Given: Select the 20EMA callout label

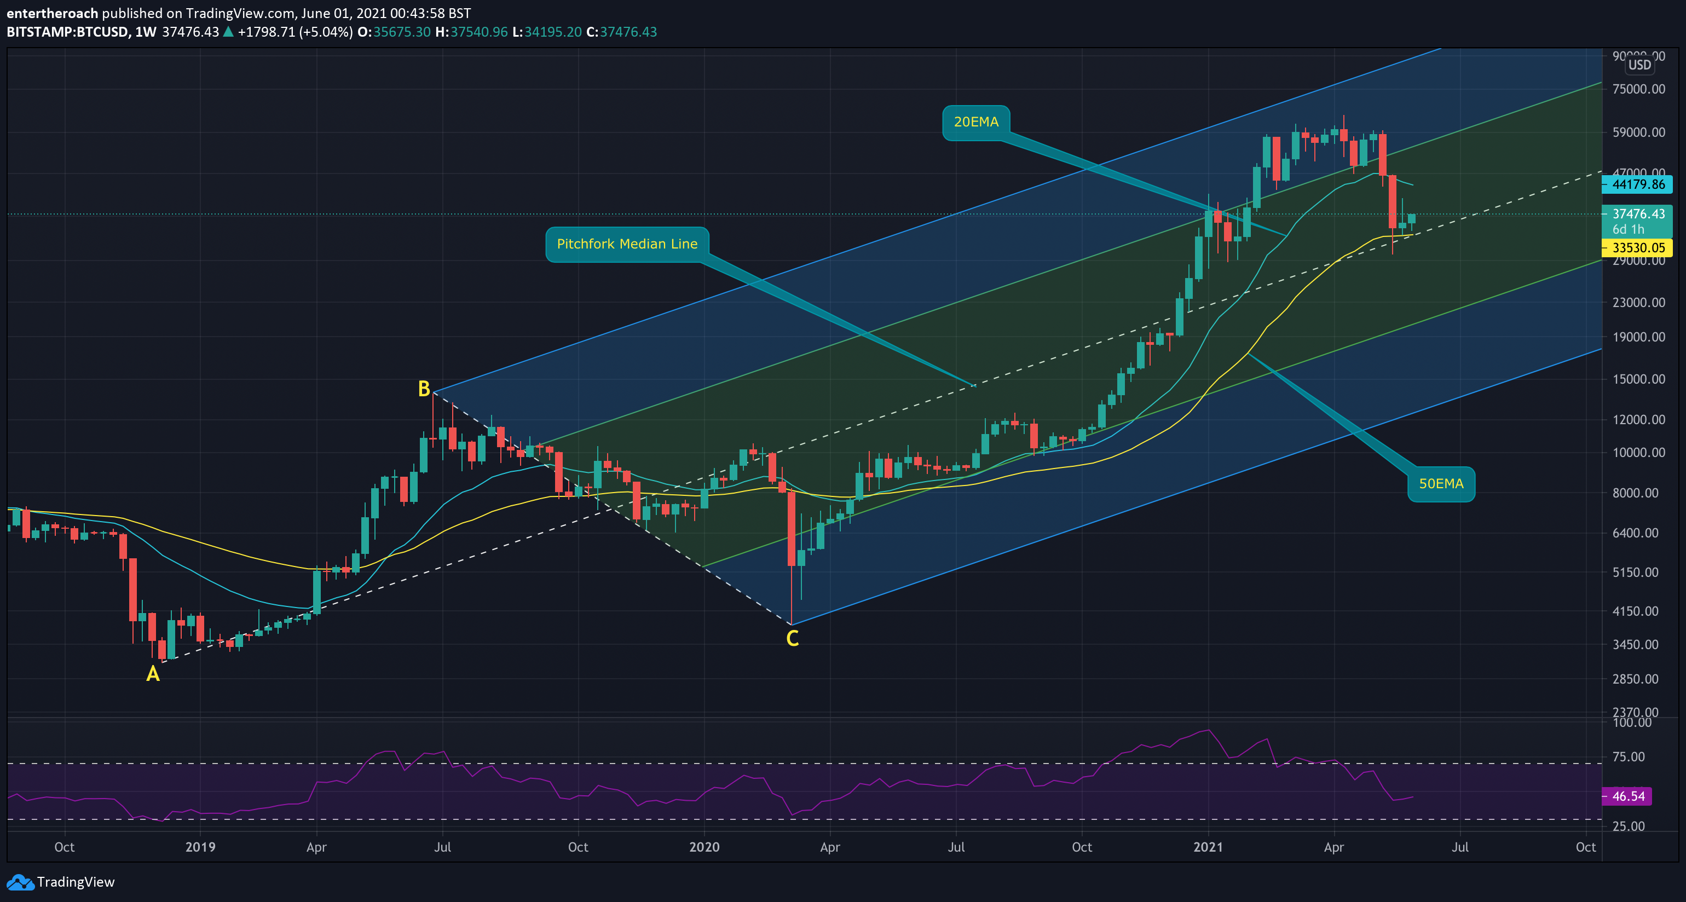Looking at the screenshot, I should click(976, 123).
